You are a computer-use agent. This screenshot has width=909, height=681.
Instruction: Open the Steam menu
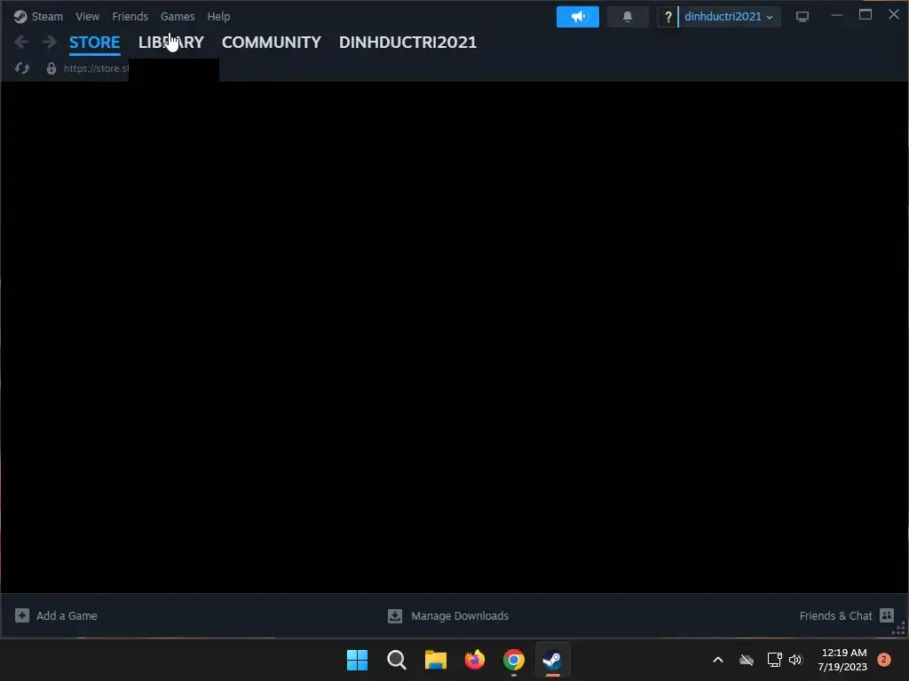point(47,16)
